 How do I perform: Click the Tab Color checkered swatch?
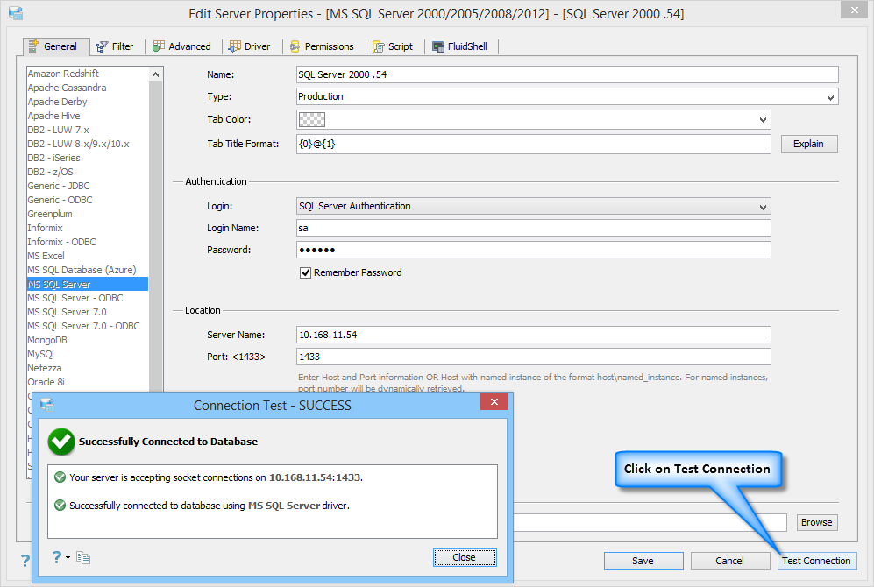(x=312, y=120)
